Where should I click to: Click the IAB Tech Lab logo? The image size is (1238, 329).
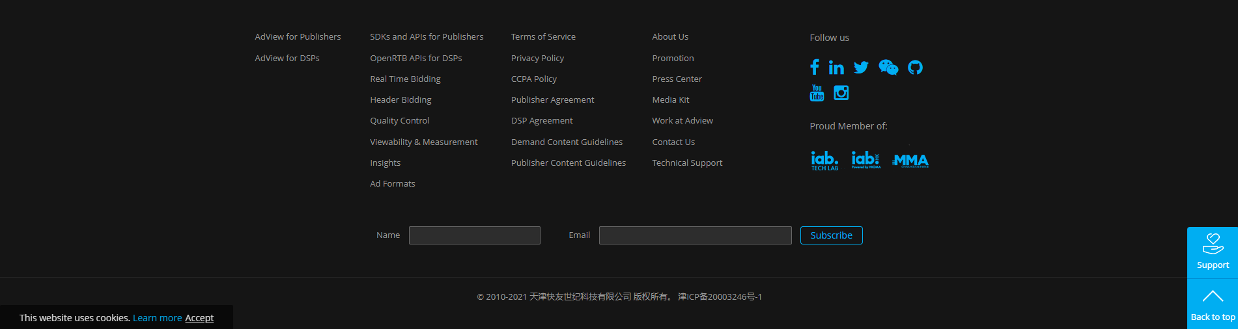[824, 161]
